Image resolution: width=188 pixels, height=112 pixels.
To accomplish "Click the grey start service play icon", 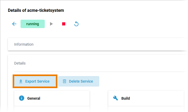I will (x=52, y=24).
